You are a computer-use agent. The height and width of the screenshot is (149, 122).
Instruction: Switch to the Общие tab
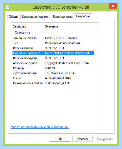click(x=14, y=17)
